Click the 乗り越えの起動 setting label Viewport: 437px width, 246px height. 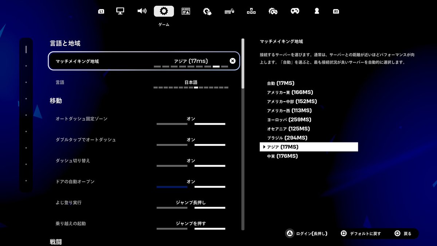tap(71, 223)
